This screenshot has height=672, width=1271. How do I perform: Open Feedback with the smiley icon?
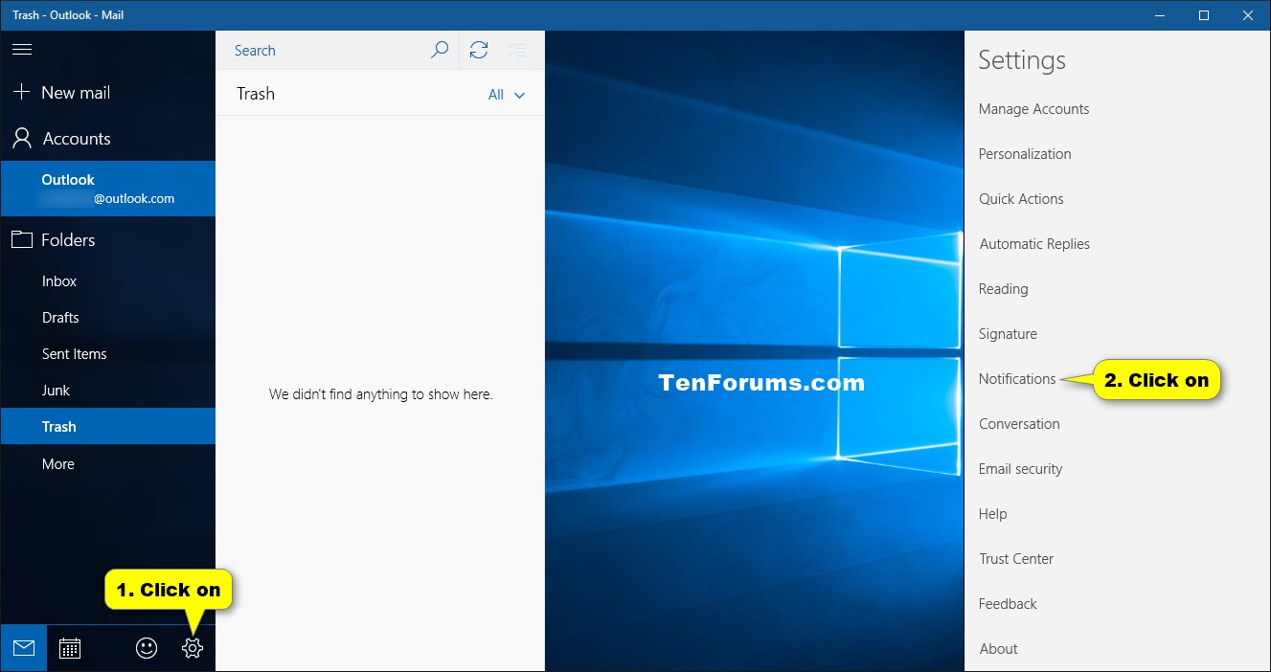146,648
